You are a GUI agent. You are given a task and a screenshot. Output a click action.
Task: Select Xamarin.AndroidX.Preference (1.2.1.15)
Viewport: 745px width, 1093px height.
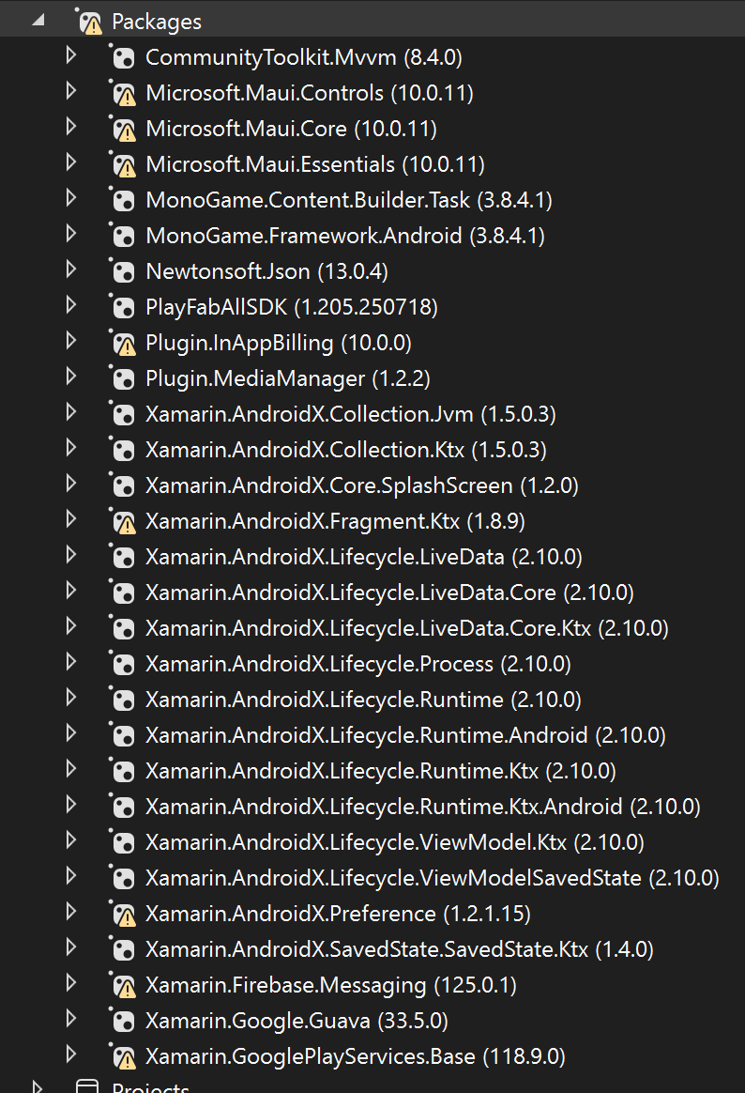click(338, 913)
